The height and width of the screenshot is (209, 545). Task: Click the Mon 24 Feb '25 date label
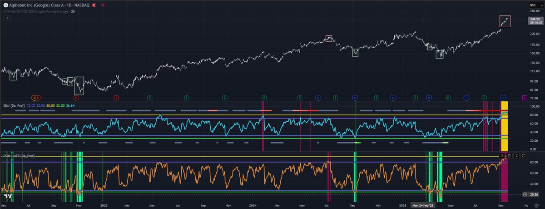(x=423, y=205)
